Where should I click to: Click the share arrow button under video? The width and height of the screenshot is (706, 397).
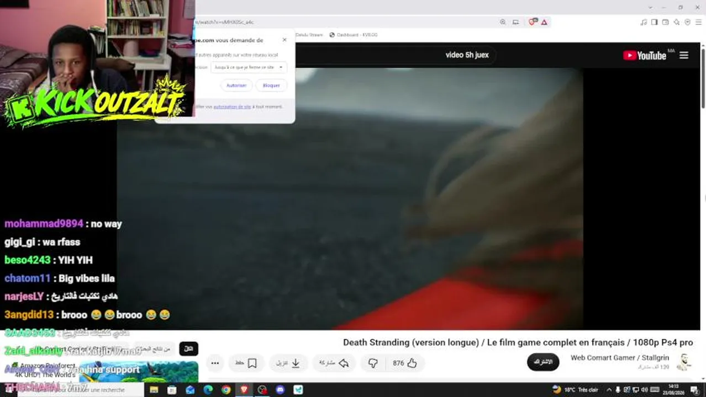[x=334, y=363]
